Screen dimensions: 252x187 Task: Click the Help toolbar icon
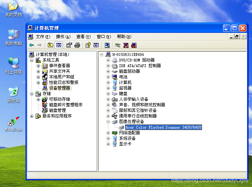(x=88, y=45)
